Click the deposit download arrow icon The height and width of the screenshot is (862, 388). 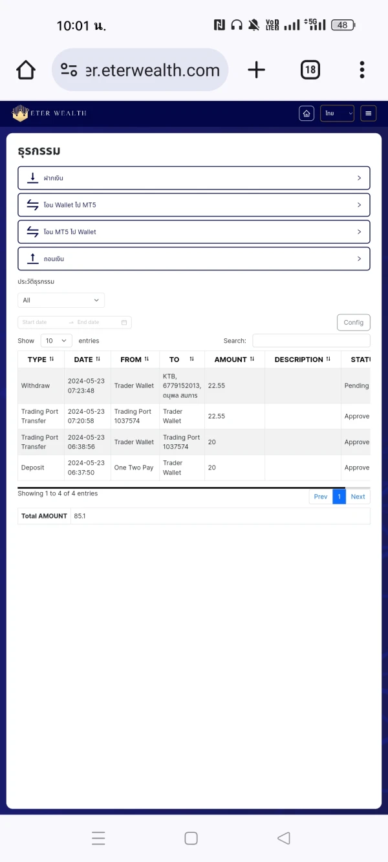pos(33,178)
